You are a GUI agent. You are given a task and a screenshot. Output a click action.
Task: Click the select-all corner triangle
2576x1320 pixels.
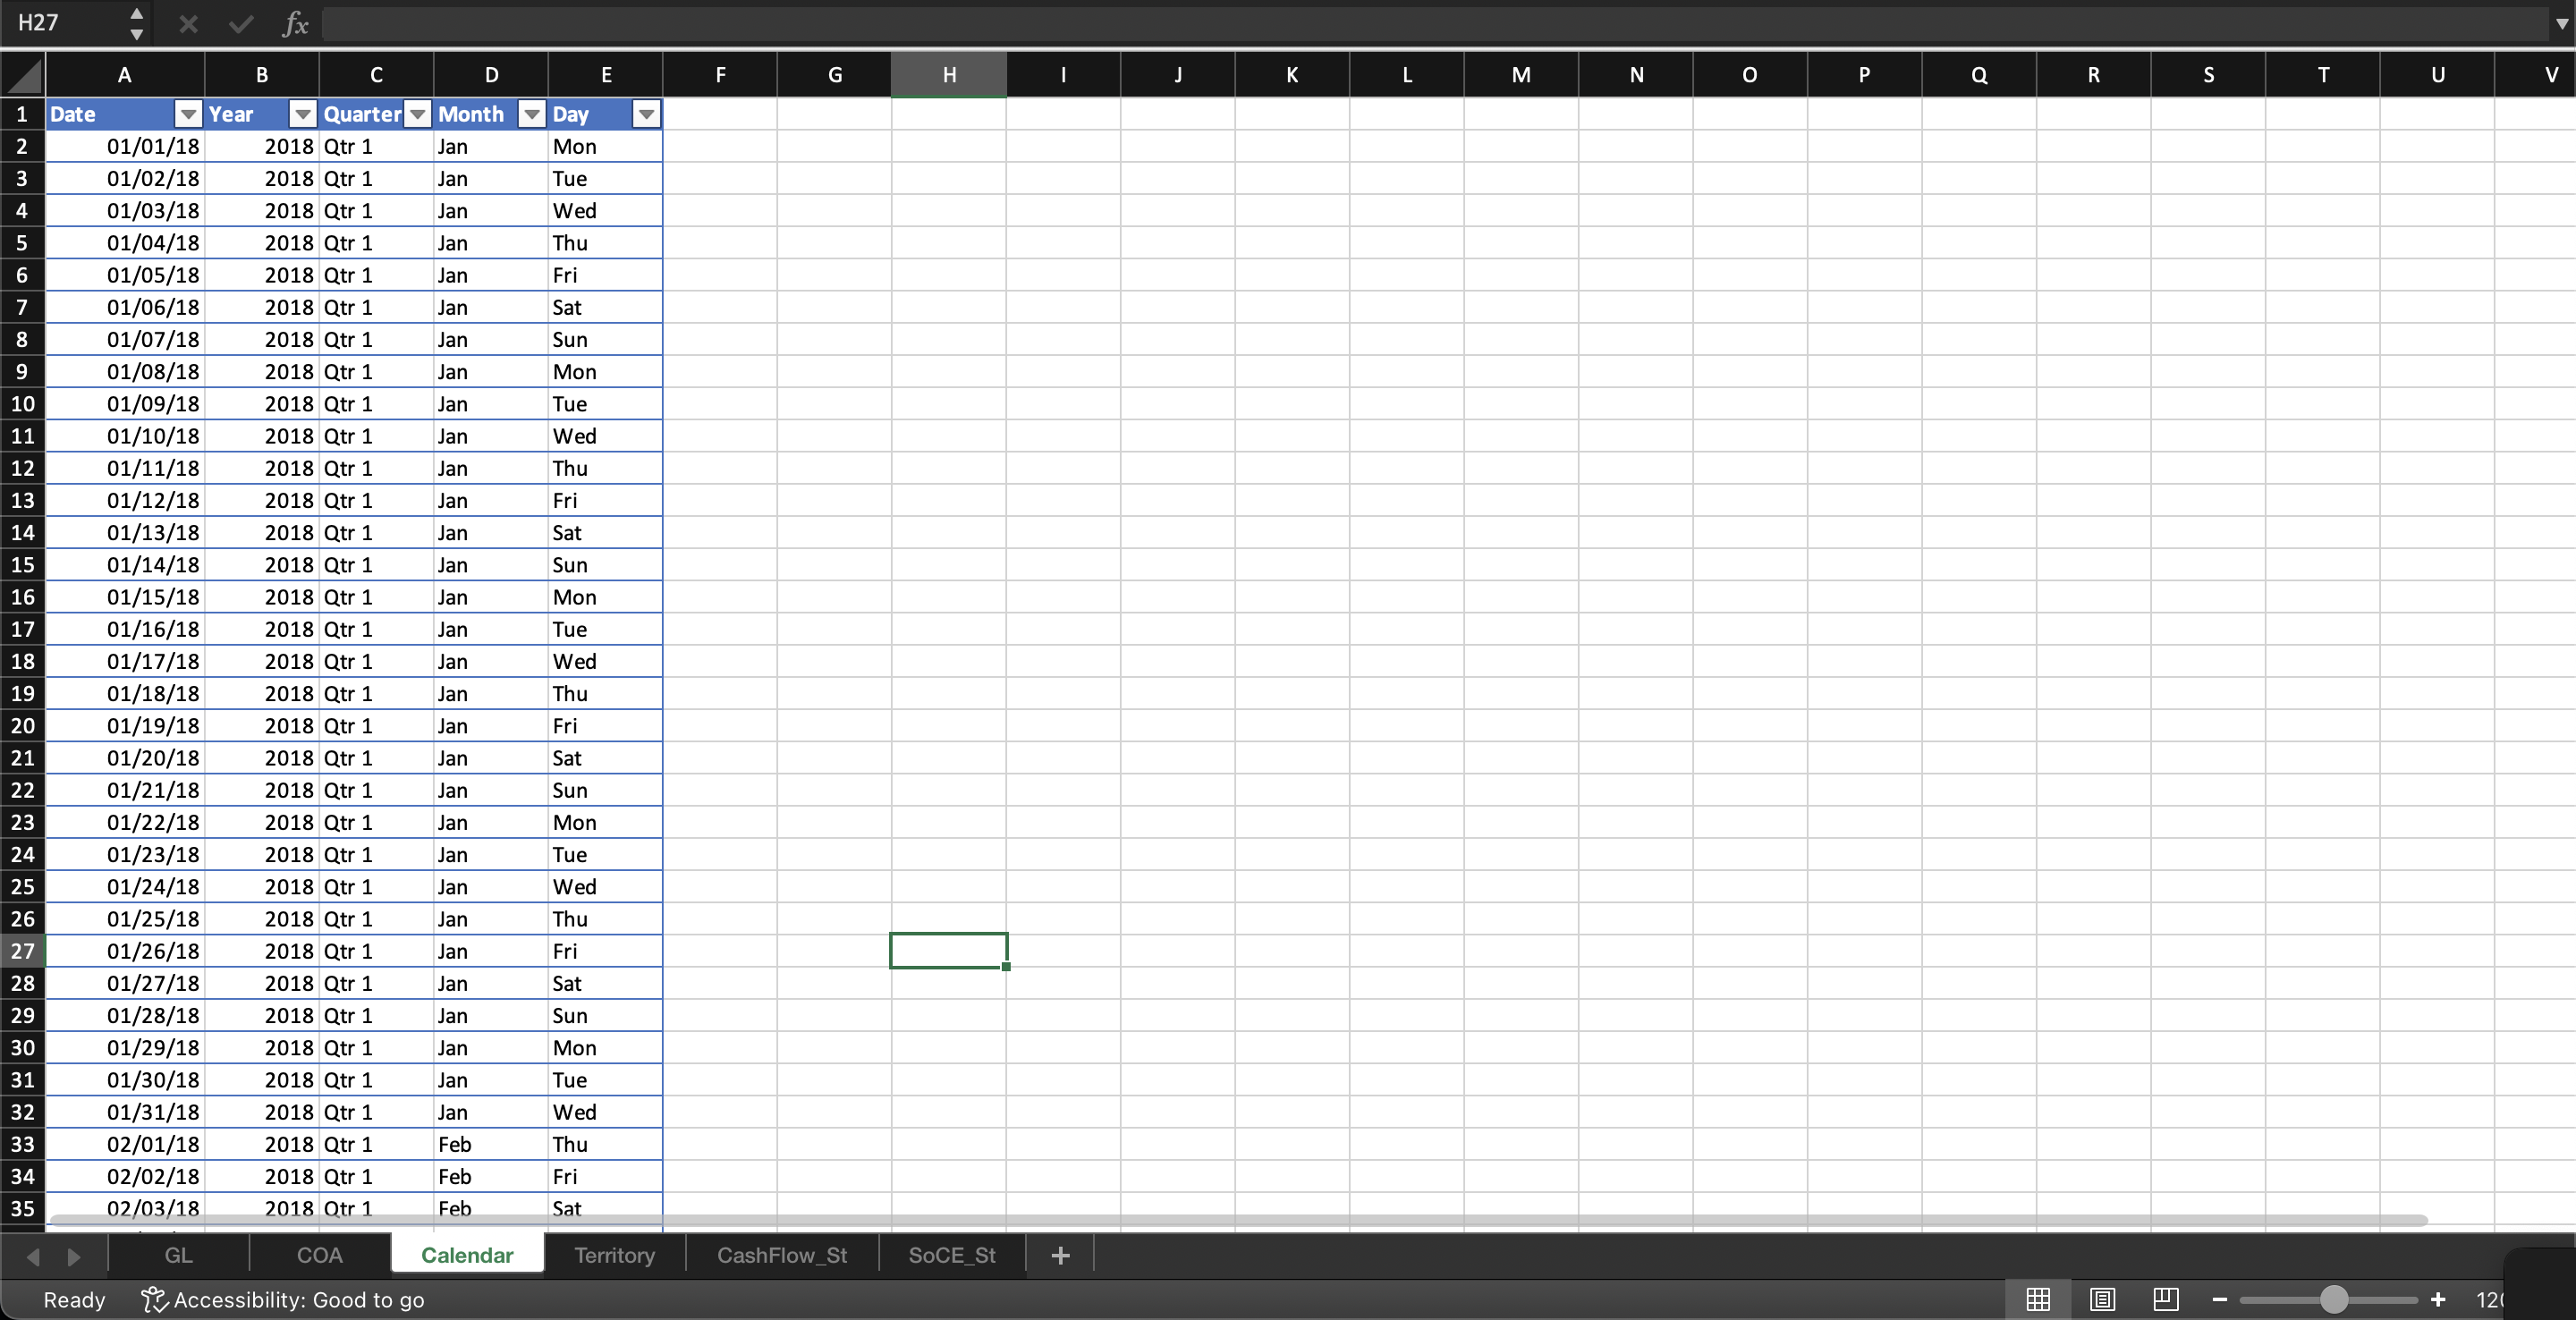[23, 74]
